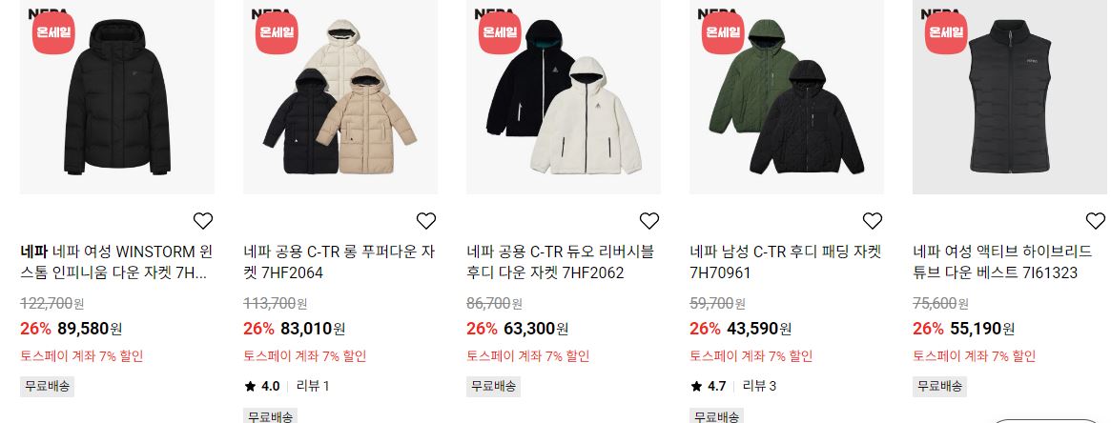This screenshot has height=423, width=1111.
Task: Favorite the WINSTORM down jacket with its heart
Action: [x=202, y=221]
